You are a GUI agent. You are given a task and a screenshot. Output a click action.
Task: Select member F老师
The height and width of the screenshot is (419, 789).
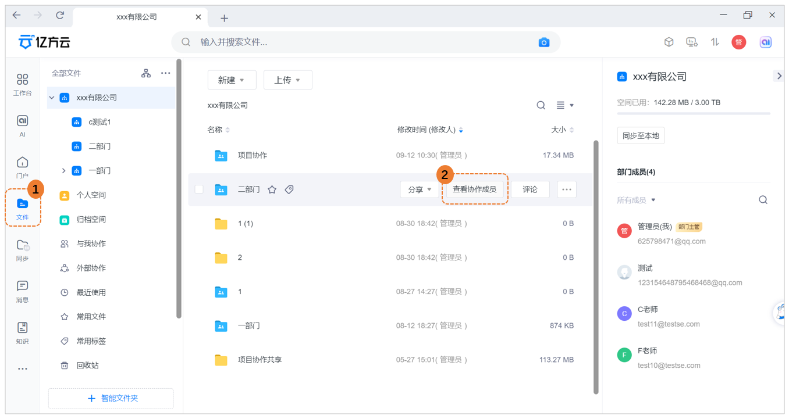(694, 358)
